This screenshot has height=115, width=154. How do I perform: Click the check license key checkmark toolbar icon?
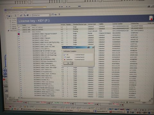(21, 16)
